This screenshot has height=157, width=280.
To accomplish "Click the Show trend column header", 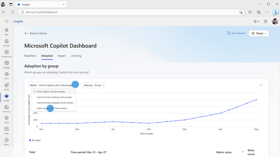I will tap(251, 152).
